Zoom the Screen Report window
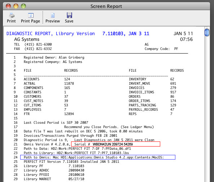Screen dimensions: 214x182 [x=23, y=6]
